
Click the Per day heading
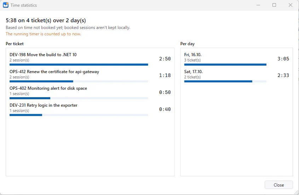(x=188, y=44)
